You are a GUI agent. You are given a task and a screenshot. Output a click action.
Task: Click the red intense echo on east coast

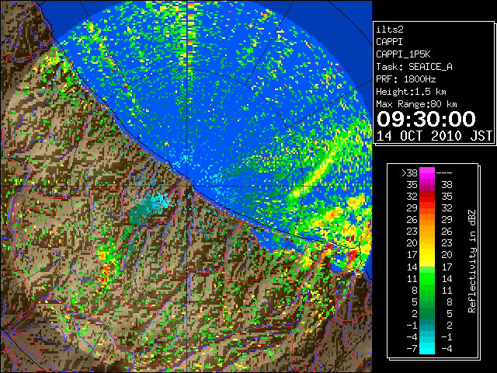[x=353, y=255]
